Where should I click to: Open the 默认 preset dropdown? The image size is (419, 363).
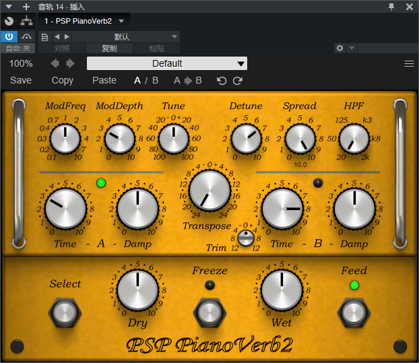tap(126, 36)
